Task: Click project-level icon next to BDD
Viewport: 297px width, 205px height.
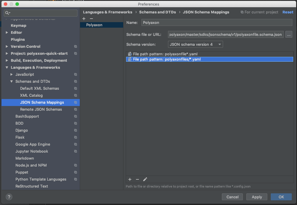Action: [76, 123]
